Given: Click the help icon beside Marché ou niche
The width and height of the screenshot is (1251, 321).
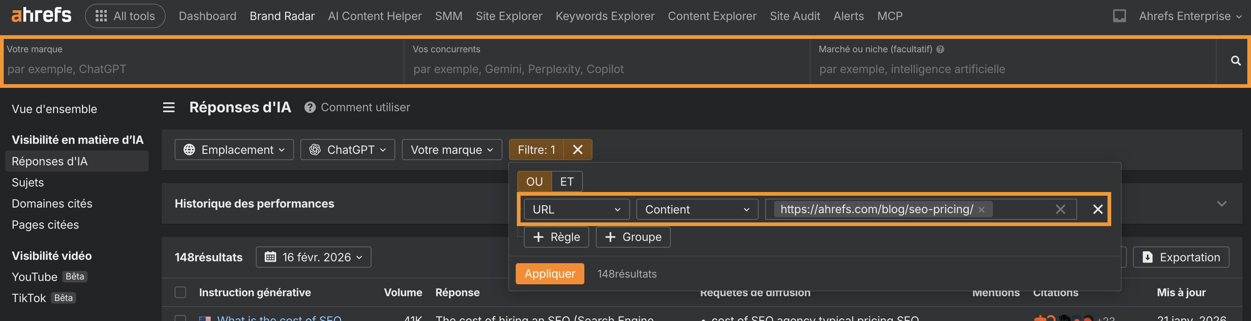Looking at the screenshot, I should (940, 49).
